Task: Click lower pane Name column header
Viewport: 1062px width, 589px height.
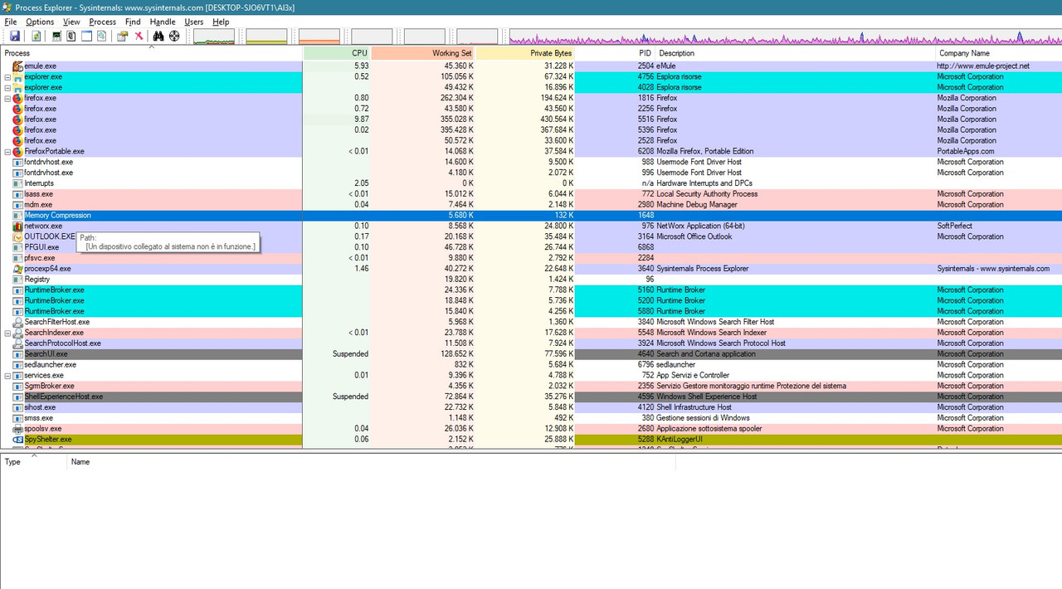Action: click(371, 462)
